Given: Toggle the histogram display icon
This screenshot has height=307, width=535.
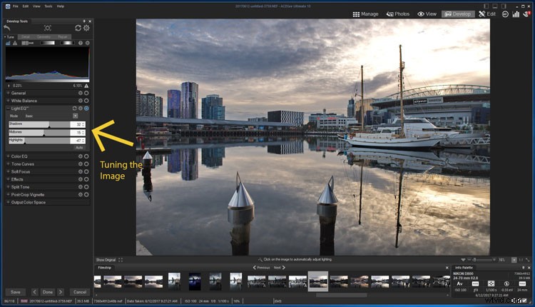Looking at the screenshot, I should click(x=8, y=43).
